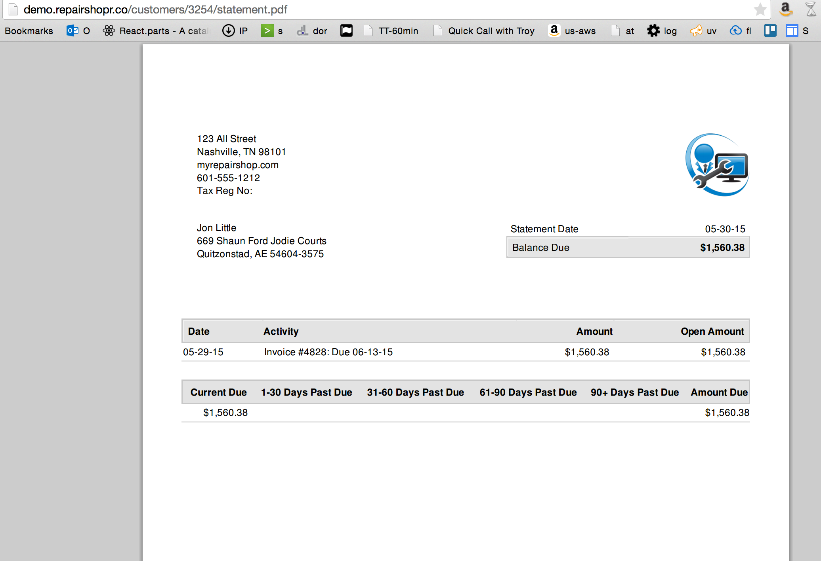Click the bookmark star icon in address bar
Image resolution: width=821 pixels, height=561 pixels.
click(760, 9)
